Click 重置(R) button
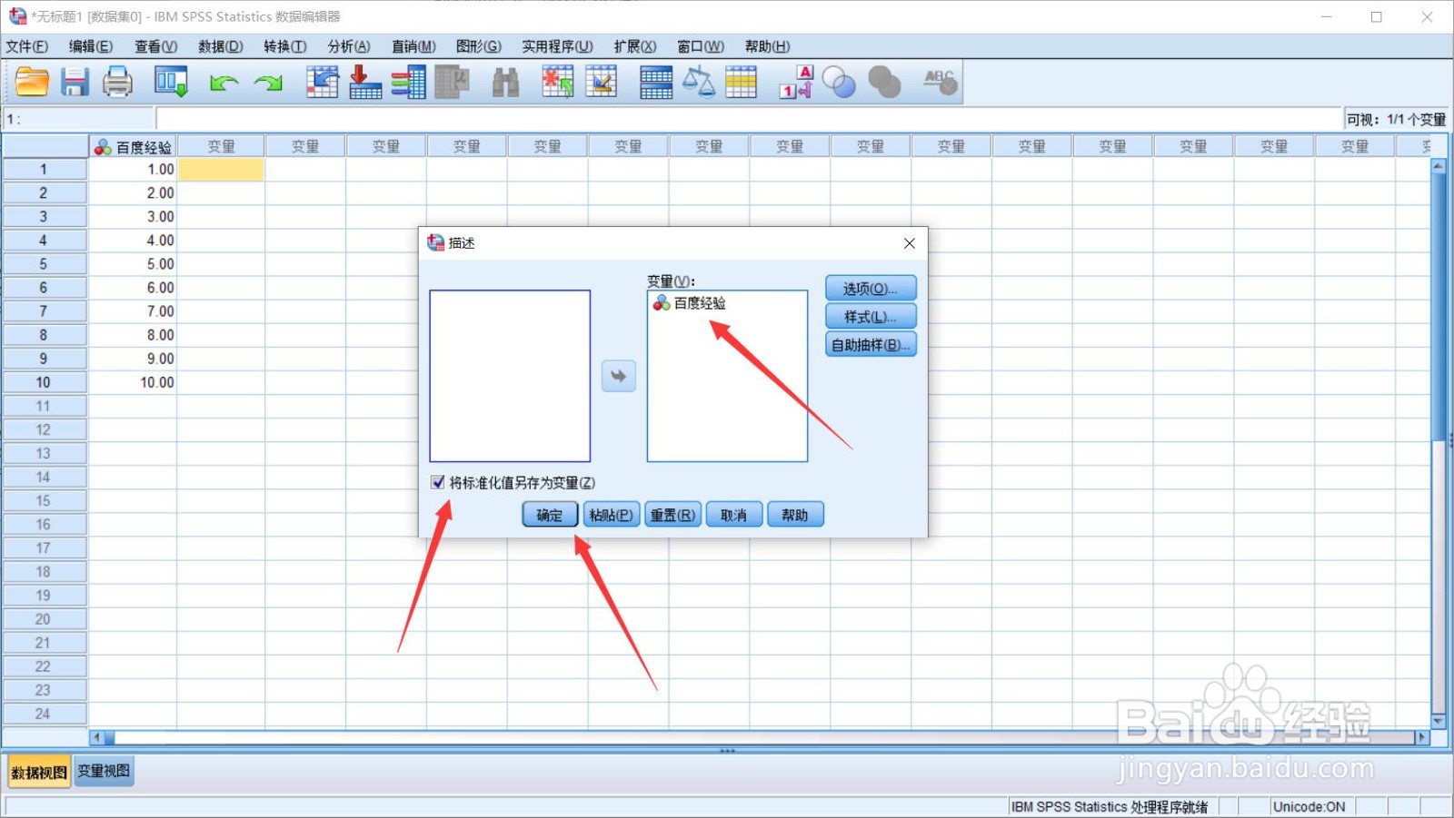1454x818 pixels. pyautogui.click(x=672, y=515)
